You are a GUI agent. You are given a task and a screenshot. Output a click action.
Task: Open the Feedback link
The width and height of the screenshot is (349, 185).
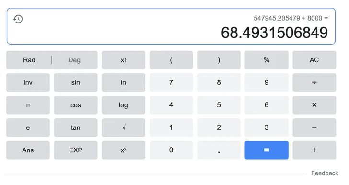325,173
